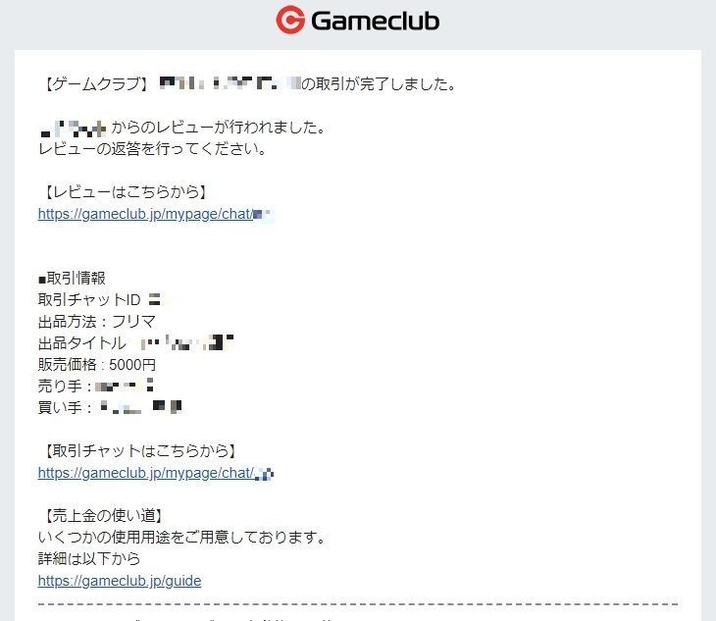Click the 【レビューはこちらから】 heading

tap(124, 191)
